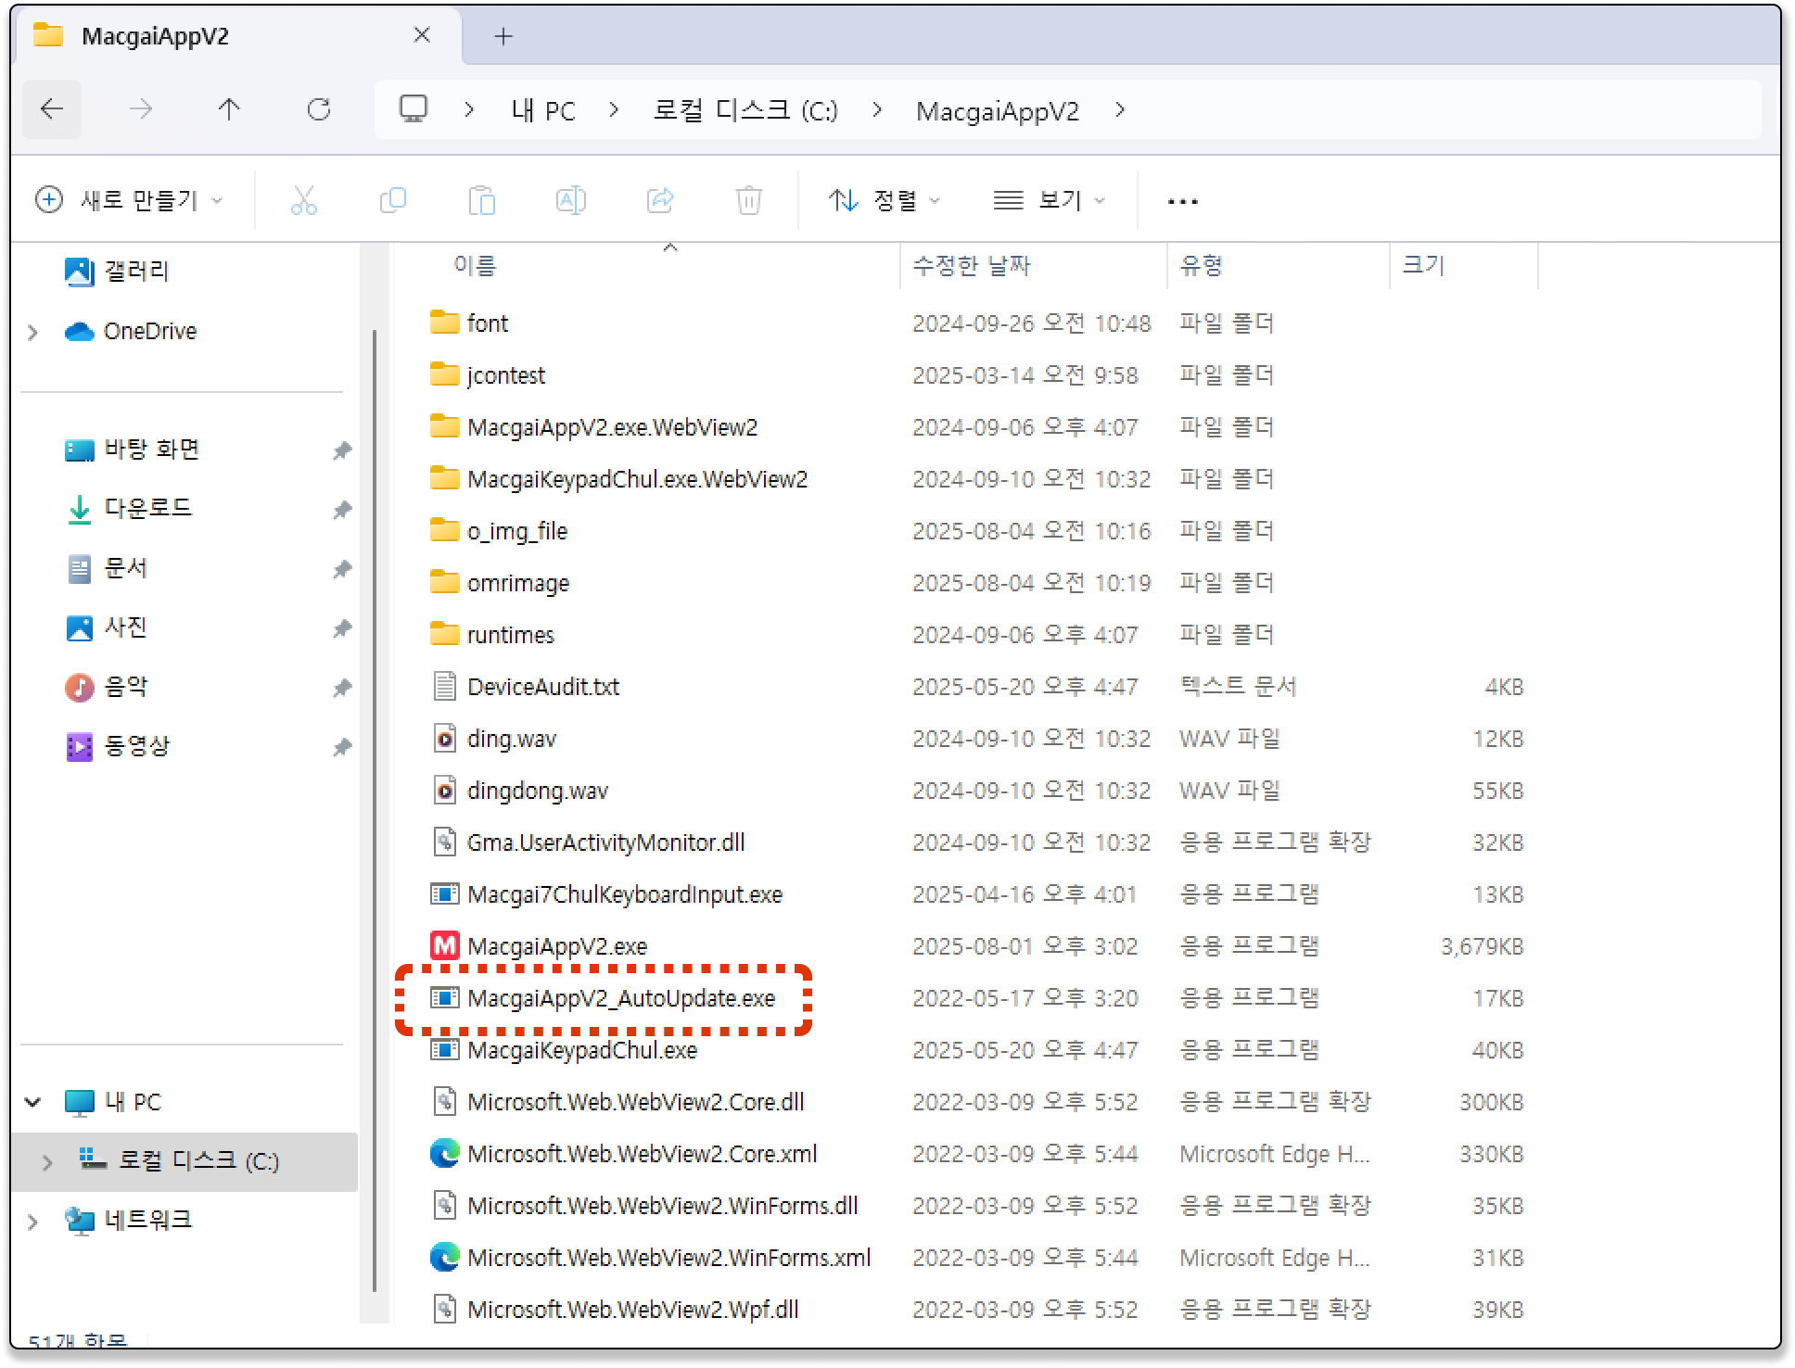This screenshot has height=1368, width=1795.
Task: Open the 보기 view dropdown
Action: [x=1049, y=200]
